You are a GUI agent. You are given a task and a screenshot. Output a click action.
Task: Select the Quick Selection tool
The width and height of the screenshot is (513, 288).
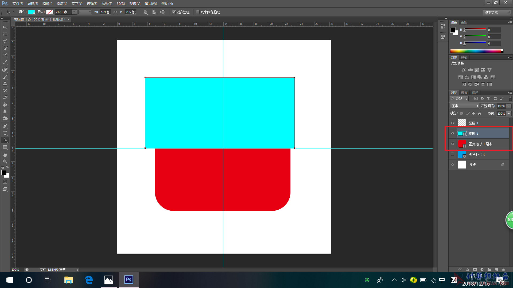[x=5, y=48]
